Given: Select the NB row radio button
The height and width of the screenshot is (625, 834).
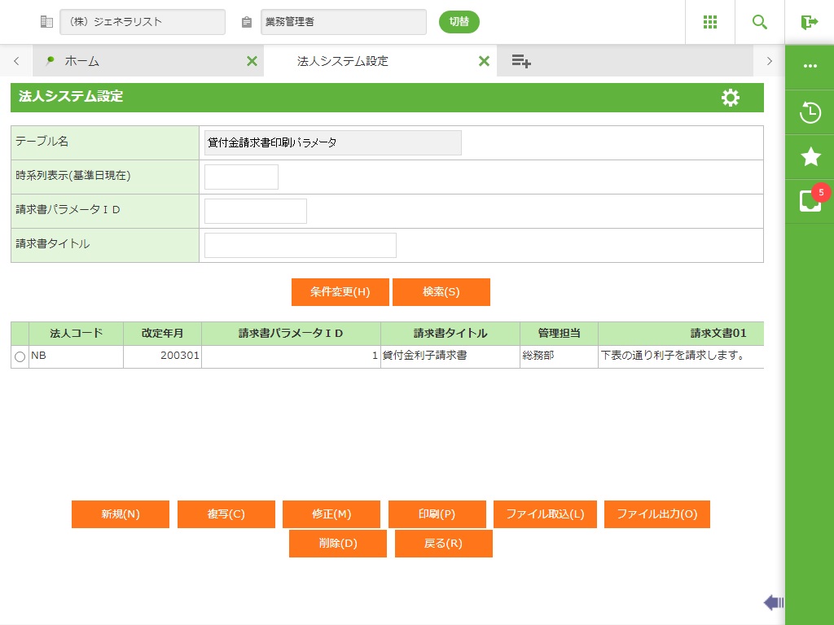Looking at the screenshot, I should pyautogui.click(x=20, y=356).
